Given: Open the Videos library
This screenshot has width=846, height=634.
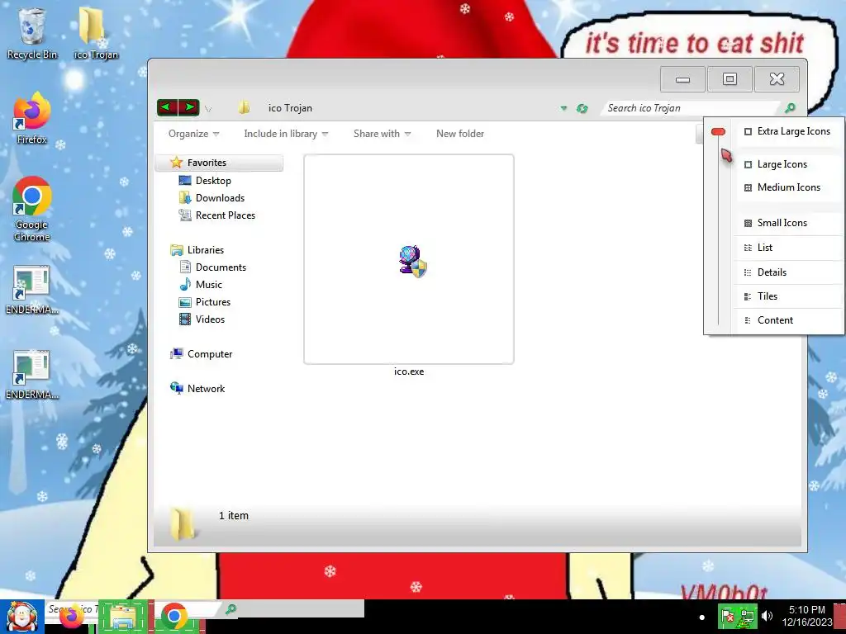Looking at the screenshot, I should coord(202,319).
